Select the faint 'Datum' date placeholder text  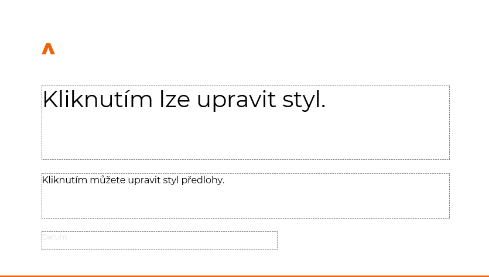click(x=54, y=237)
